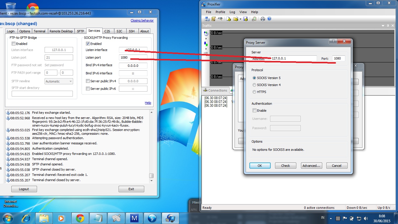
Task: Click the Help link in Services tab
Action: pyautogui.click(x=148, y=103)
